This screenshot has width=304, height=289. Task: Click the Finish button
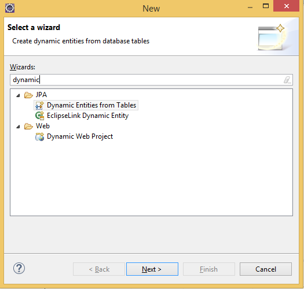[x=209, y=269]
